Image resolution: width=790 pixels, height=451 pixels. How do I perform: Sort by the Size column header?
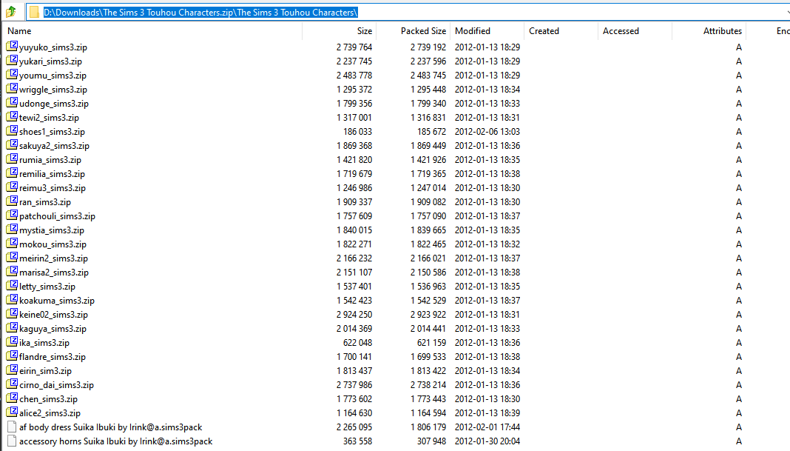click(x=364, y=31)
